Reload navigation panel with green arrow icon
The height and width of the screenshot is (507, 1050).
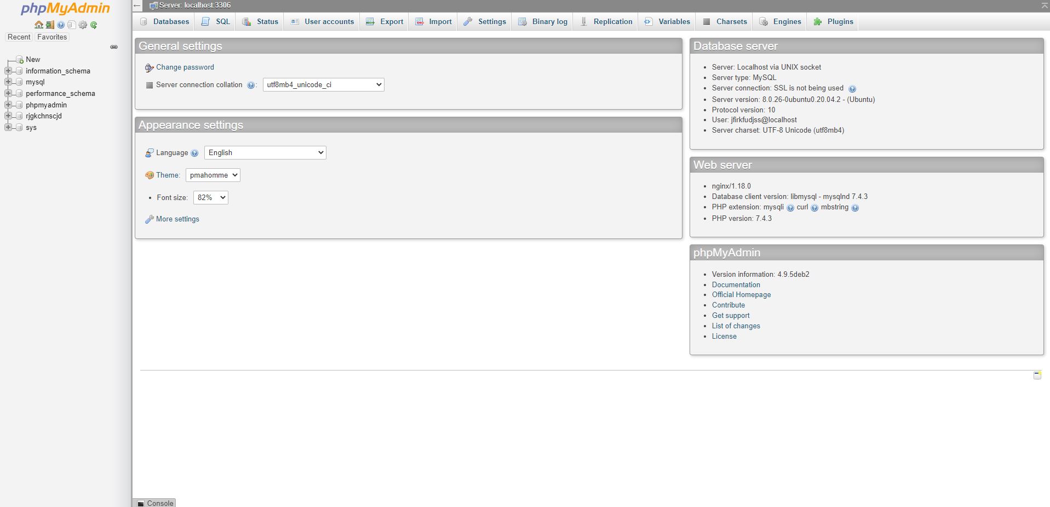tap(94, 25)
